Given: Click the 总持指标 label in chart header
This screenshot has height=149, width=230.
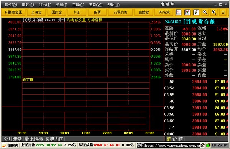Looking at the screenshot, I should point(95,20).
